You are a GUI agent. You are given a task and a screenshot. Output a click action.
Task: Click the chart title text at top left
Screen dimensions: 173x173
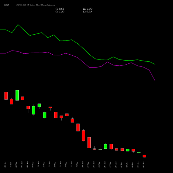point(29,5)
